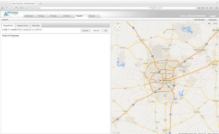Expand the address bar history dropdown arrow

[x=148, y=8]
